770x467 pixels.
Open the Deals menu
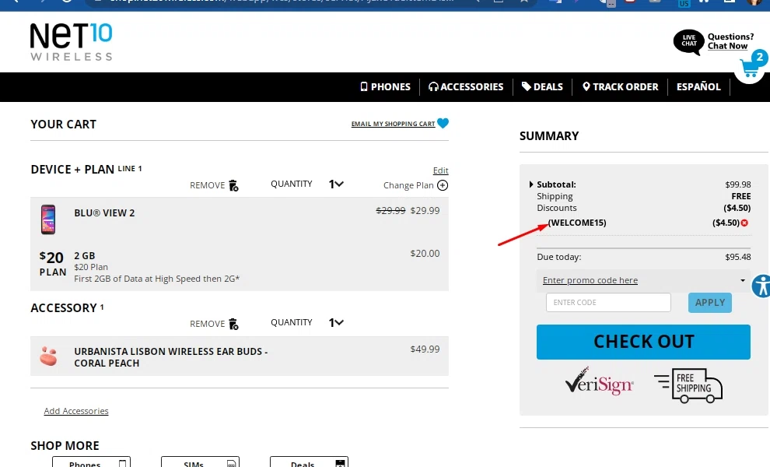[542, 87]
